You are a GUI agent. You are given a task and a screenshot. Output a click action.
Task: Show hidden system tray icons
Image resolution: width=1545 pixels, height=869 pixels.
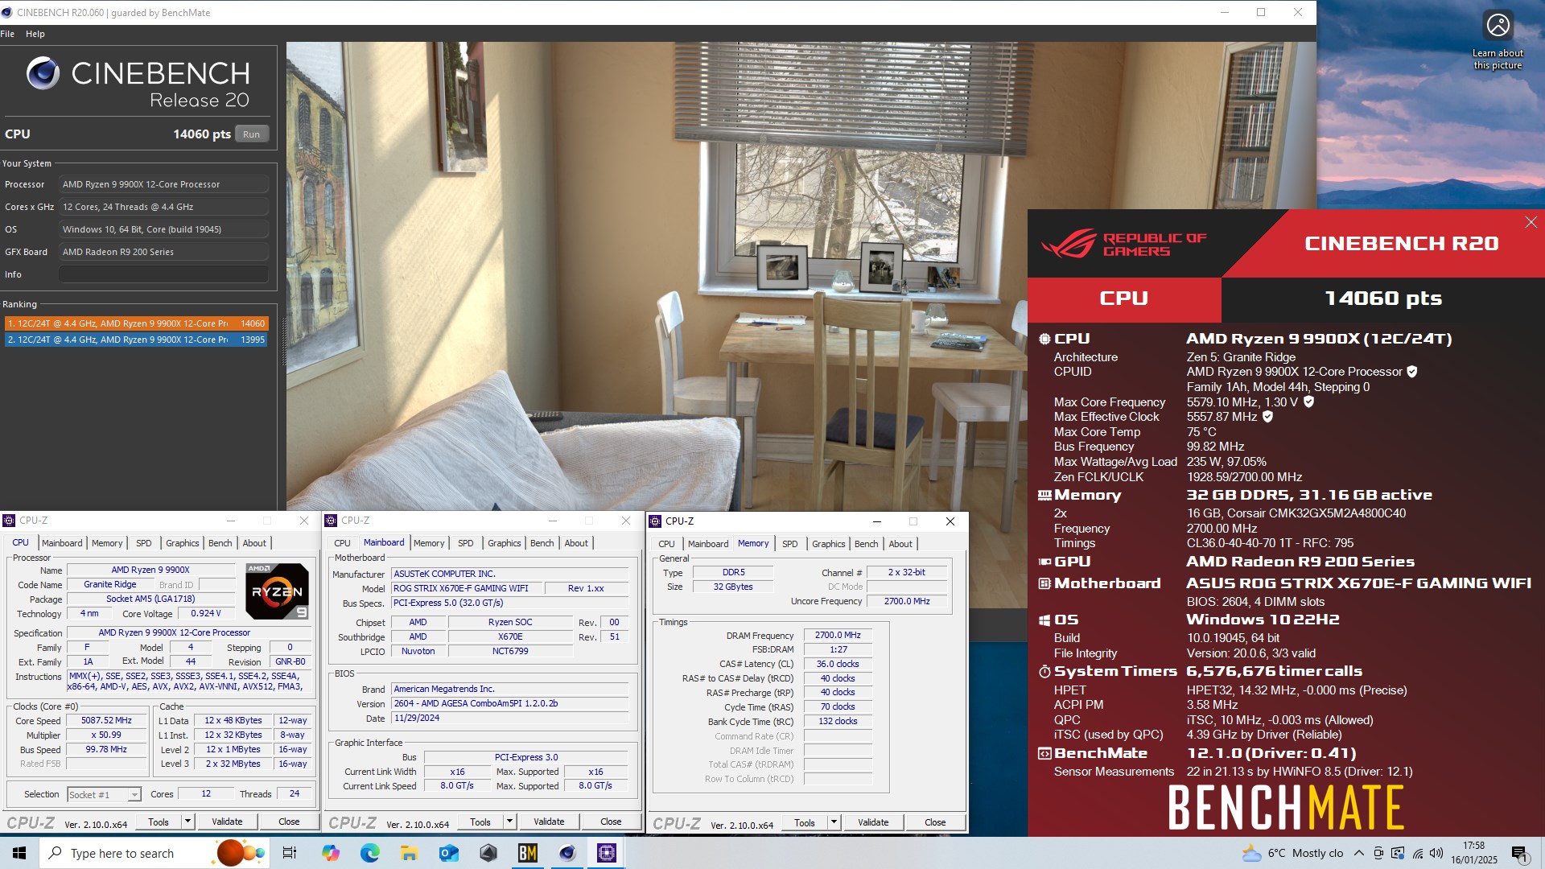[x=1358, y=853]
